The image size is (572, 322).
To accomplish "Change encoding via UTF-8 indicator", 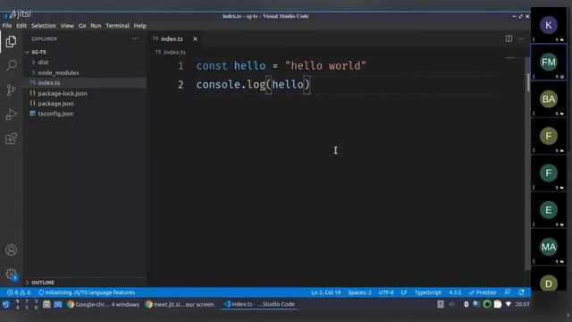I will pyautogui.click(x=386, y=292).
